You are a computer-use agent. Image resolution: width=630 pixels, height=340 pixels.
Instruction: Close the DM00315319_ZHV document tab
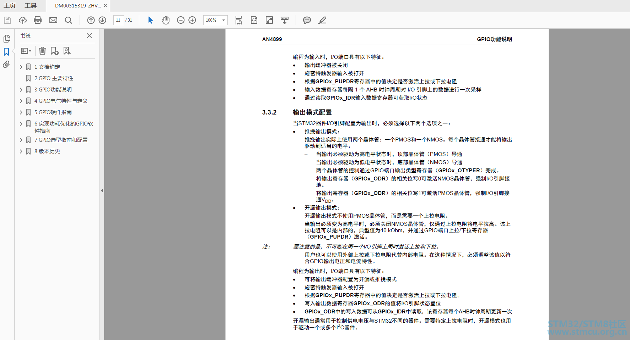click(x=106, y=6)
